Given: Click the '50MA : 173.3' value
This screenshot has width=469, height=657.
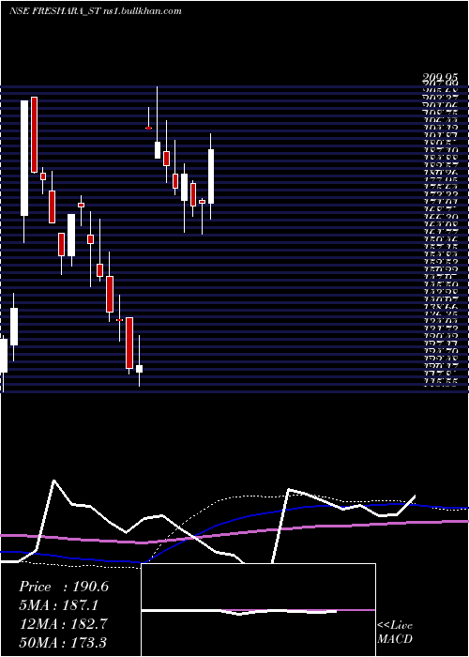Looking at the screenshot, I should point(63,642).
